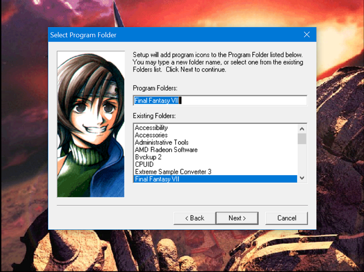Click the folder list scrollbar thumb

click(x=302, y=139)
